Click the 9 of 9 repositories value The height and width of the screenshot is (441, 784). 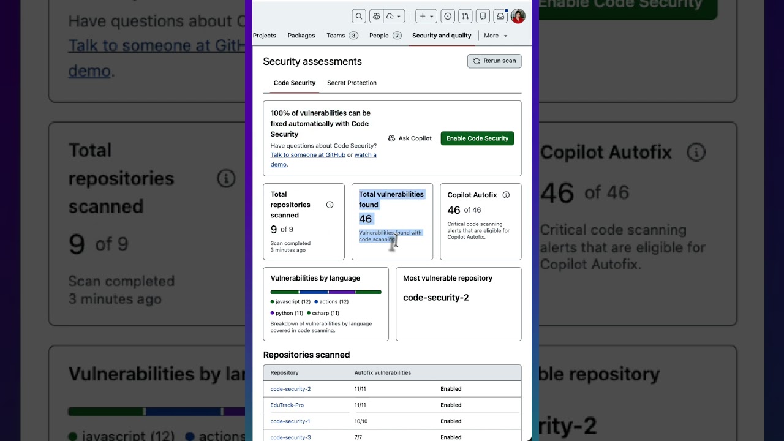tap(282, 230)
